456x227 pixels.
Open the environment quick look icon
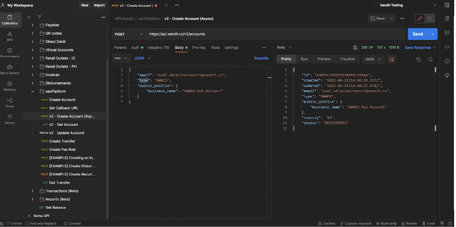pyautogui.click(x=447, y=5)
